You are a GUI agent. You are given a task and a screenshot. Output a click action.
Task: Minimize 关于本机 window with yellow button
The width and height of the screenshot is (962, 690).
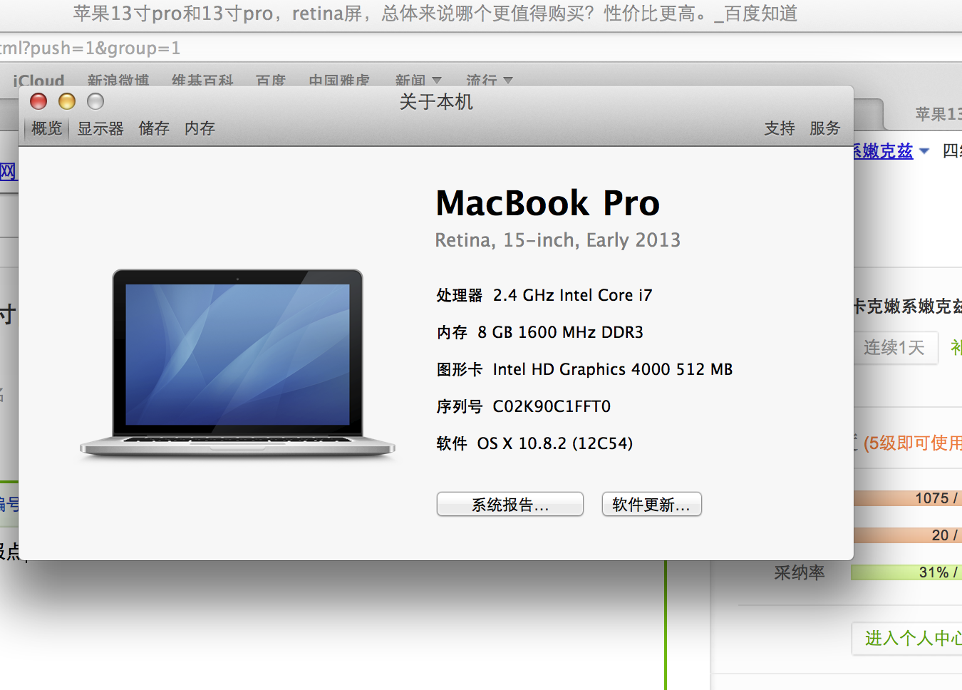[67, 102]
